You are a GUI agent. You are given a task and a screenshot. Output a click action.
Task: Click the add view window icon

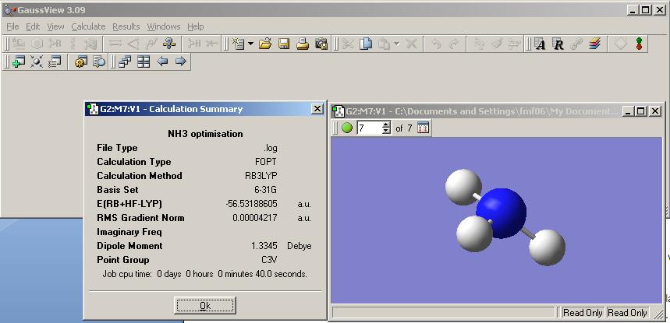tap(18, 61)
